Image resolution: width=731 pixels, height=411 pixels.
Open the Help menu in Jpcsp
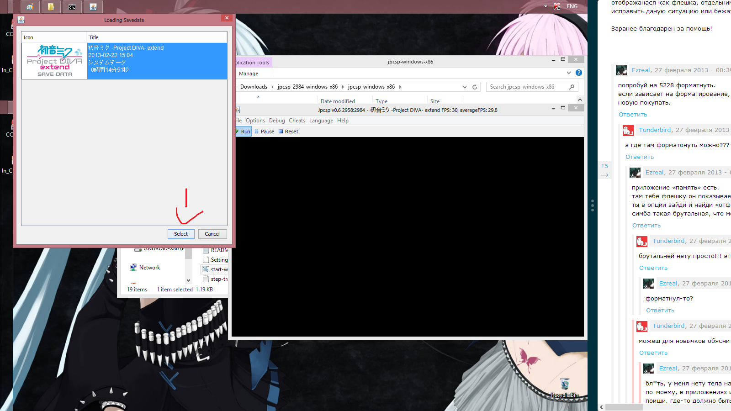(x=343, y=121)
